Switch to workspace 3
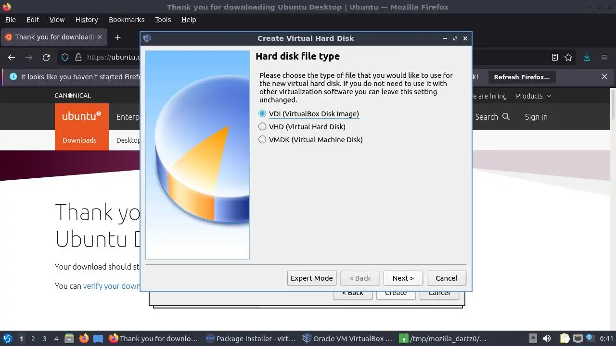 (44, 339)
